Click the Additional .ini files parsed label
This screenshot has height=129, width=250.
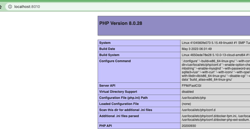(119, 116)
